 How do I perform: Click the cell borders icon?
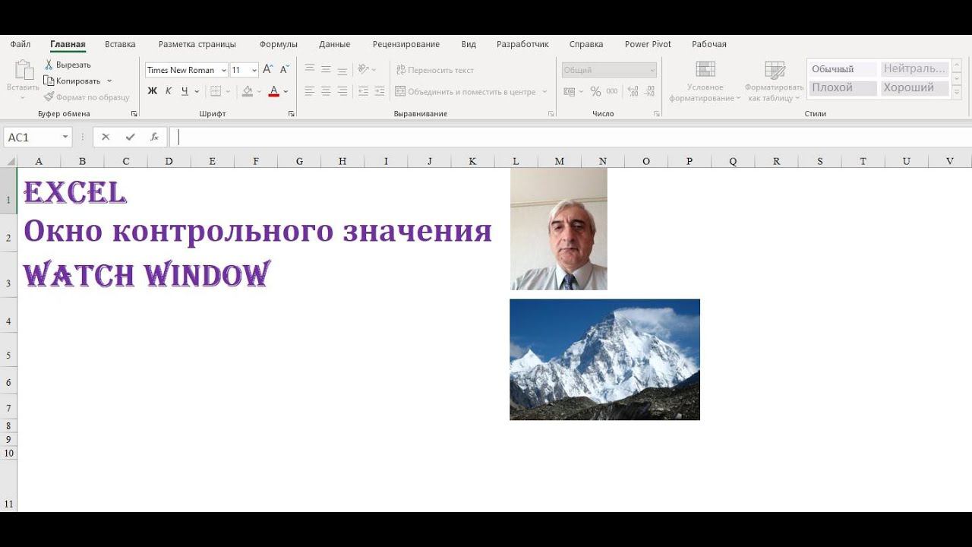(216, 91)
